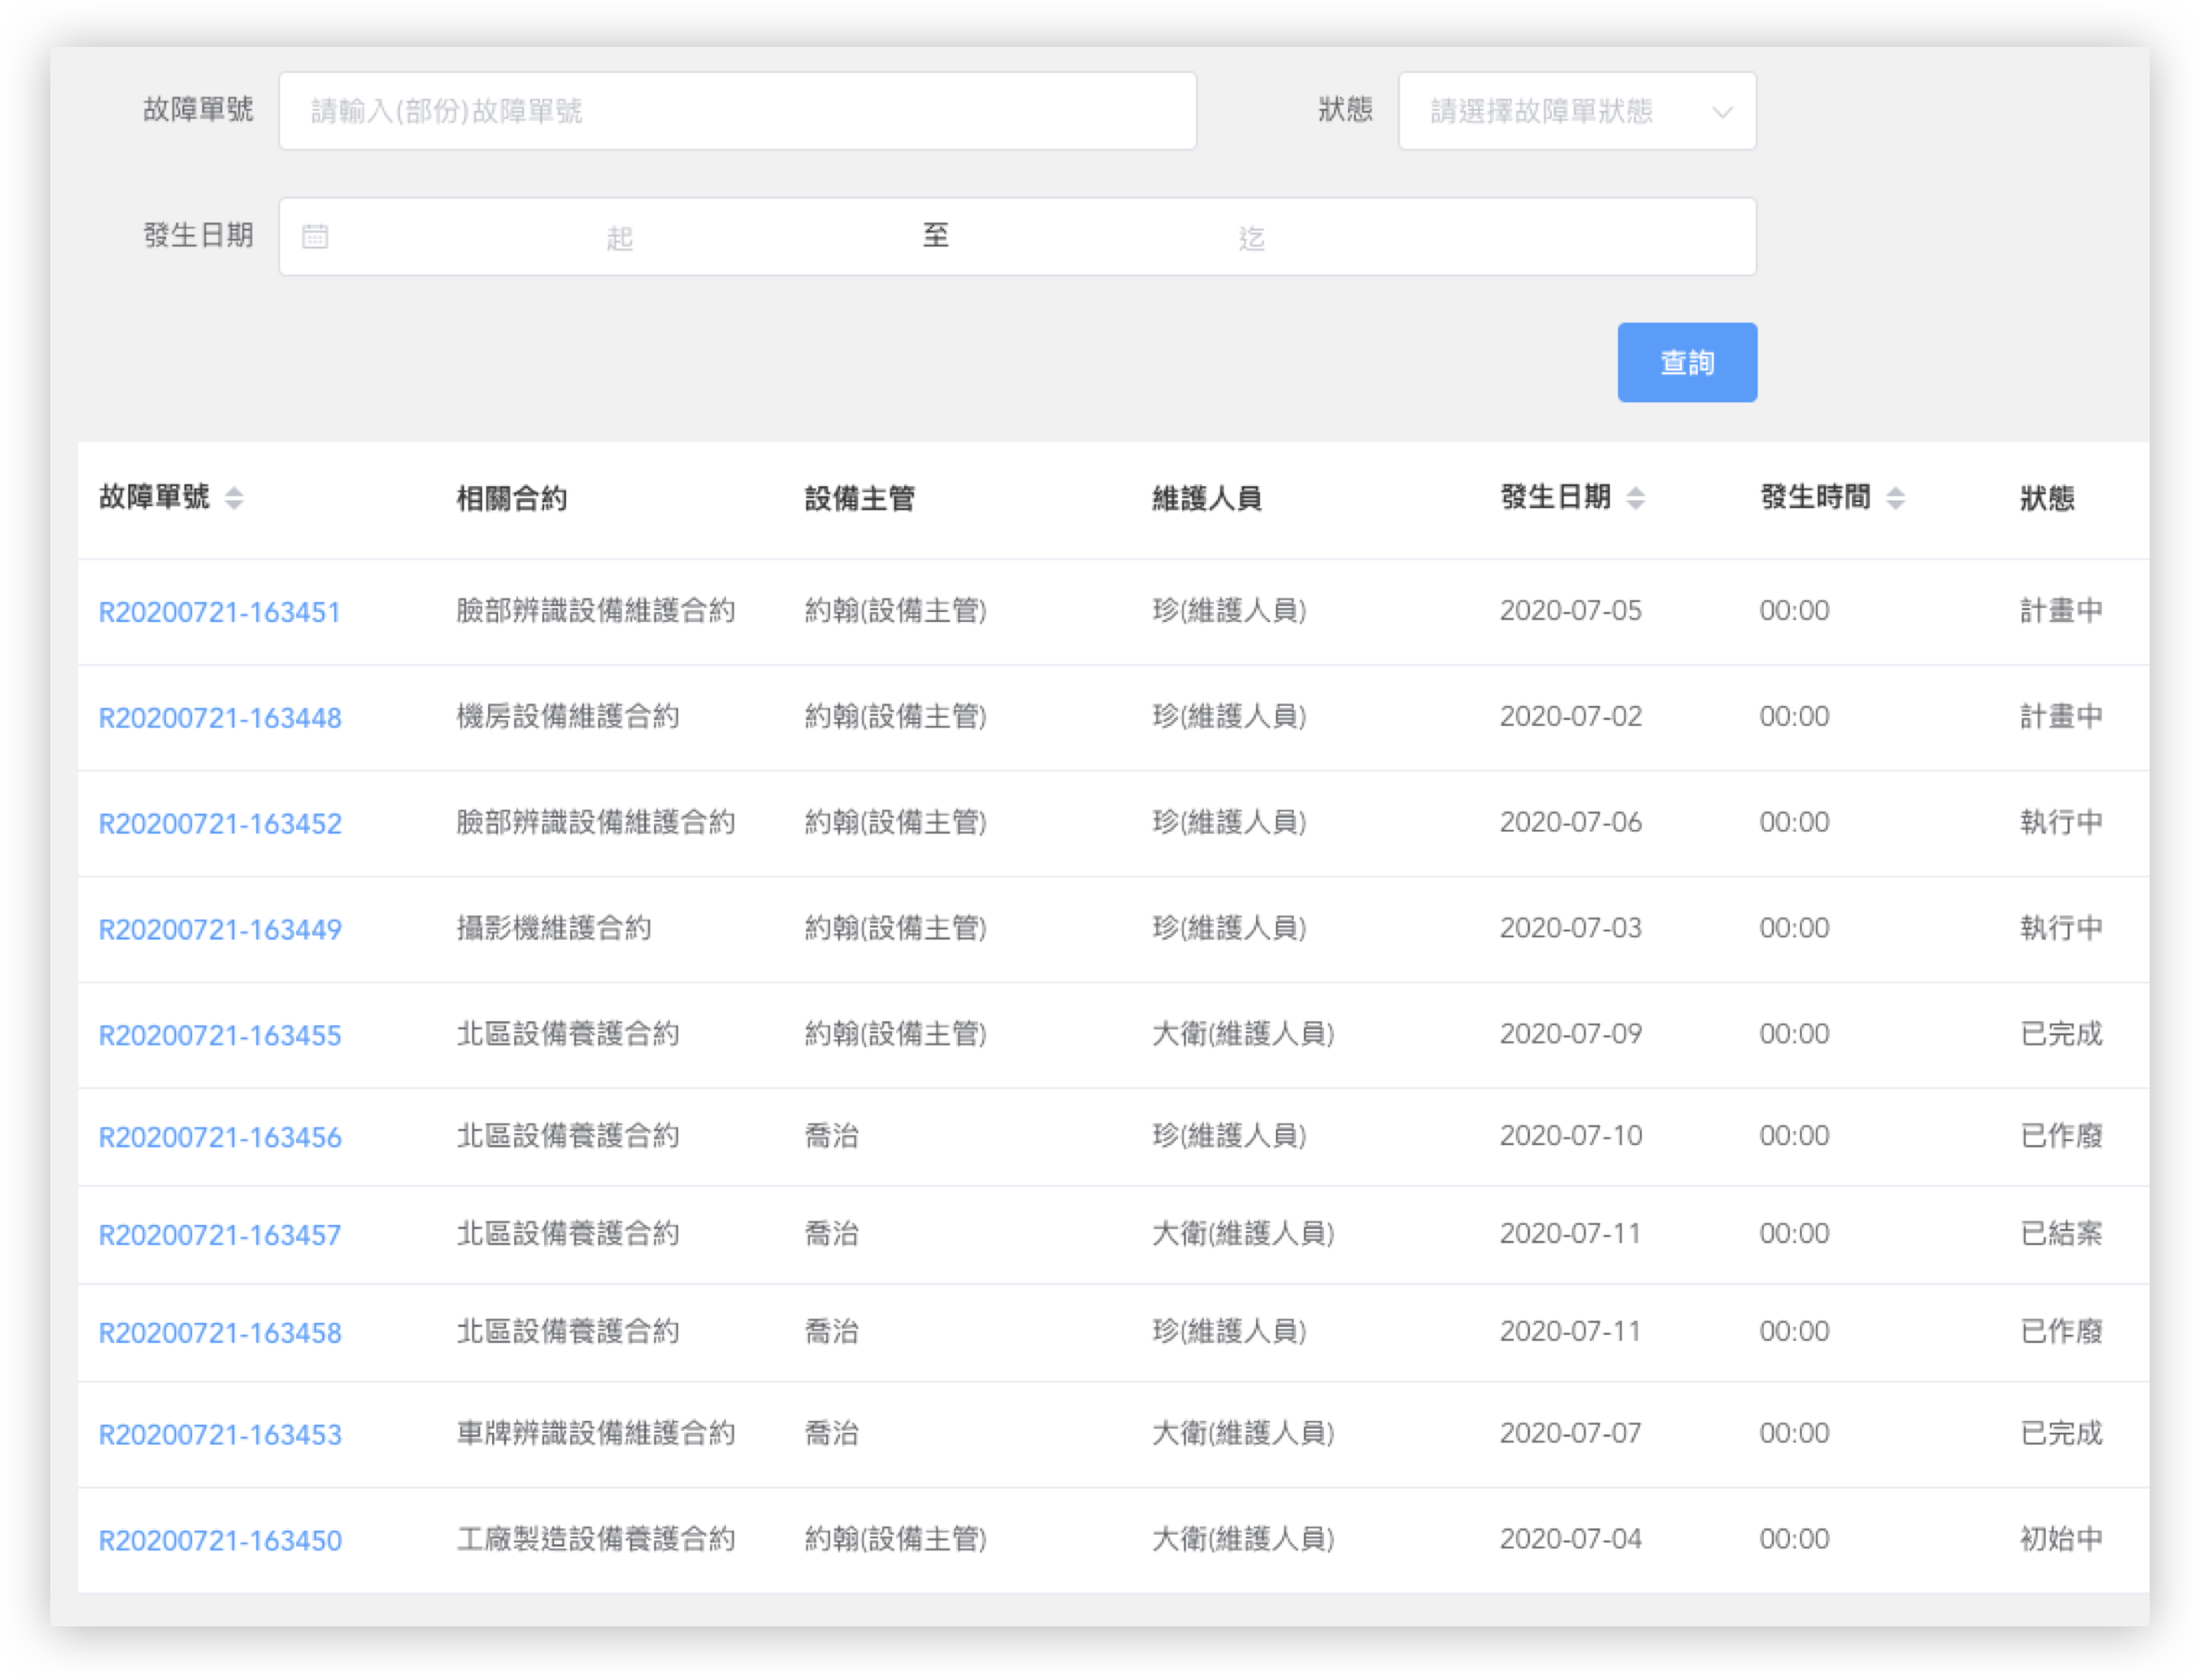Open fault ticket R20200721-163452
The height and width of the screenshot is (1680, 2200).
coord(220,824)
